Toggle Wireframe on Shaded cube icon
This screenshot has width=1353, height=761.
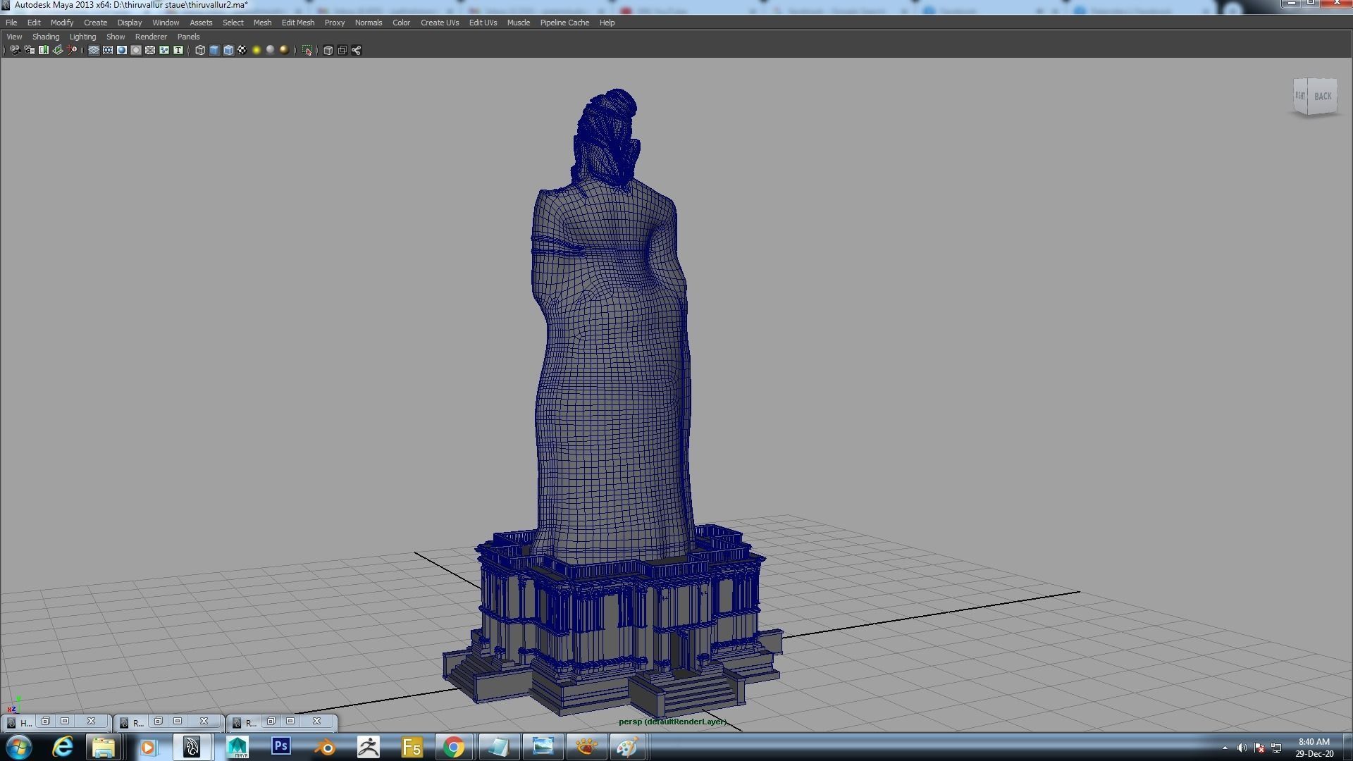pyautogui.click(x=228, y=50)
